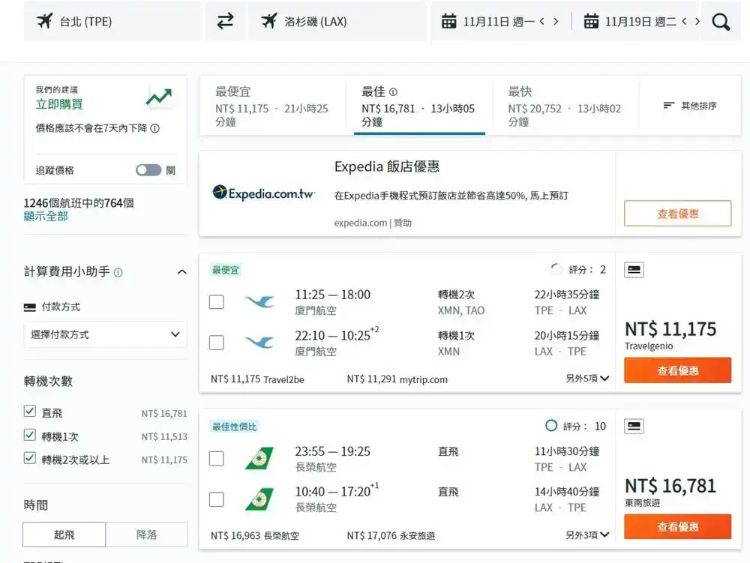
Task: Uncheck the 直飛 filter checkbox
Action: click(30, 412)
